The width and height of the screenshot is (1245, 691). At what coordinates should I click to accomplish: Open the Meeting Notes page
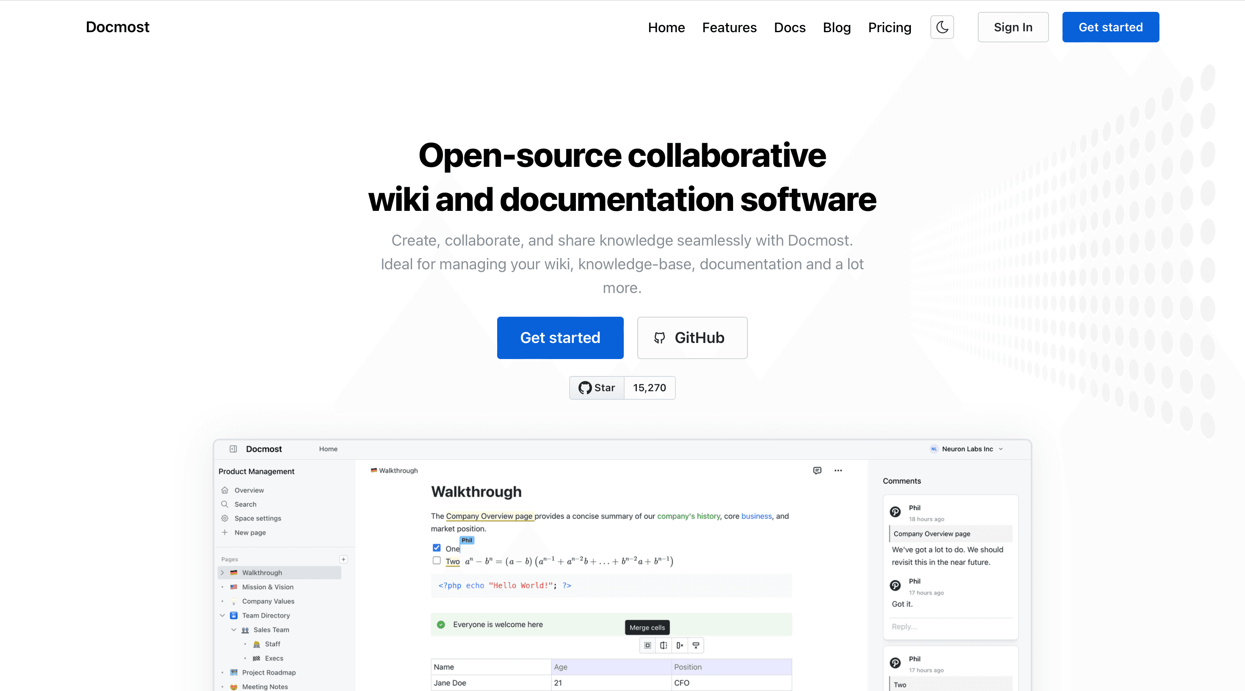[x=264, y=686]
